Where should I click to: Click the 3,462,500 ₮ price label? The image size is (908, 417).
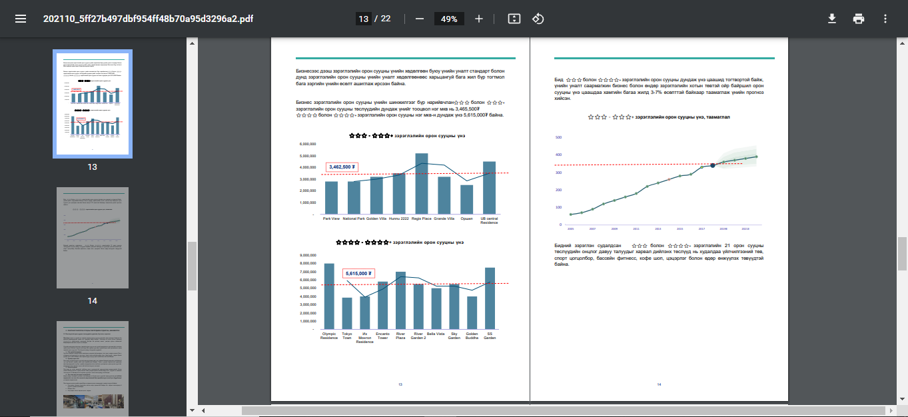[342, 167]
